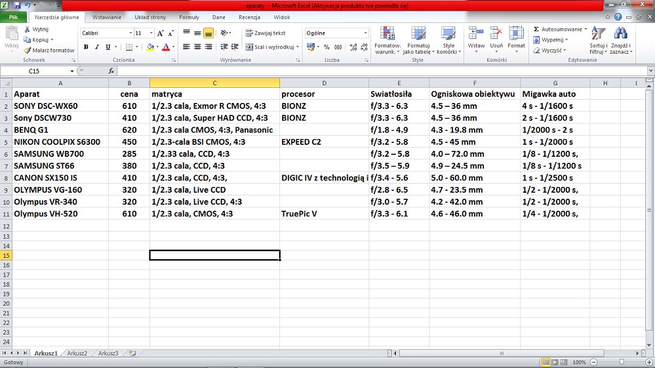Open Formatuj jako tabelę gallery

pyautogui.click(x=418, y=40)
